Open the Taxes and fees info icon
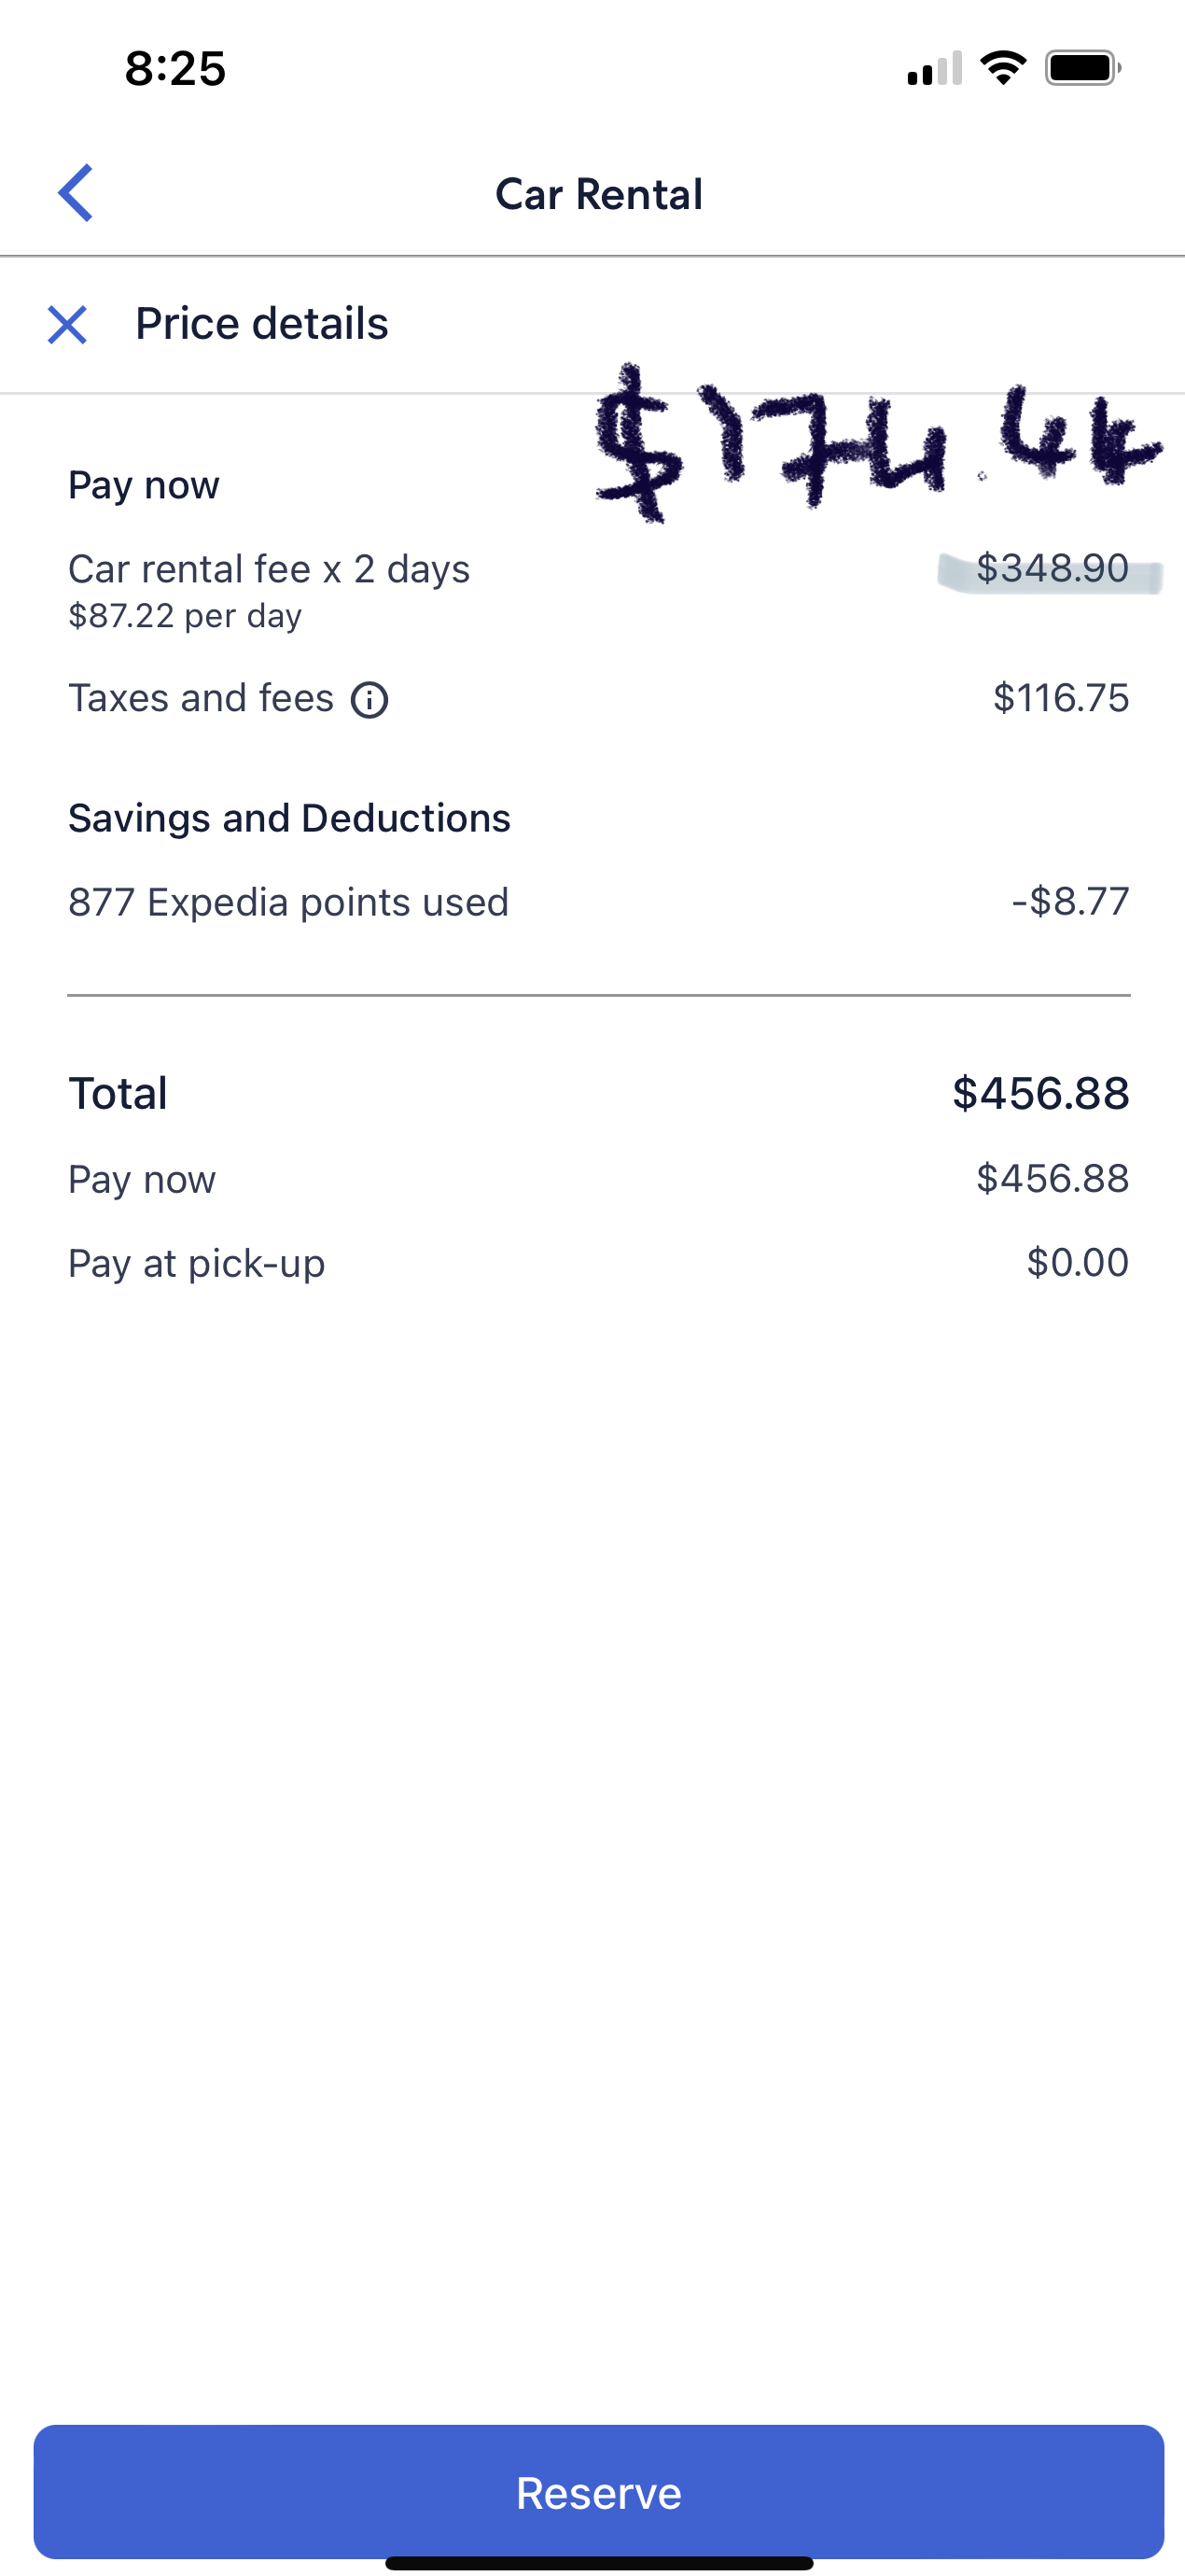This screenshot has width=1185, height=2576. [x=369, y=700]
